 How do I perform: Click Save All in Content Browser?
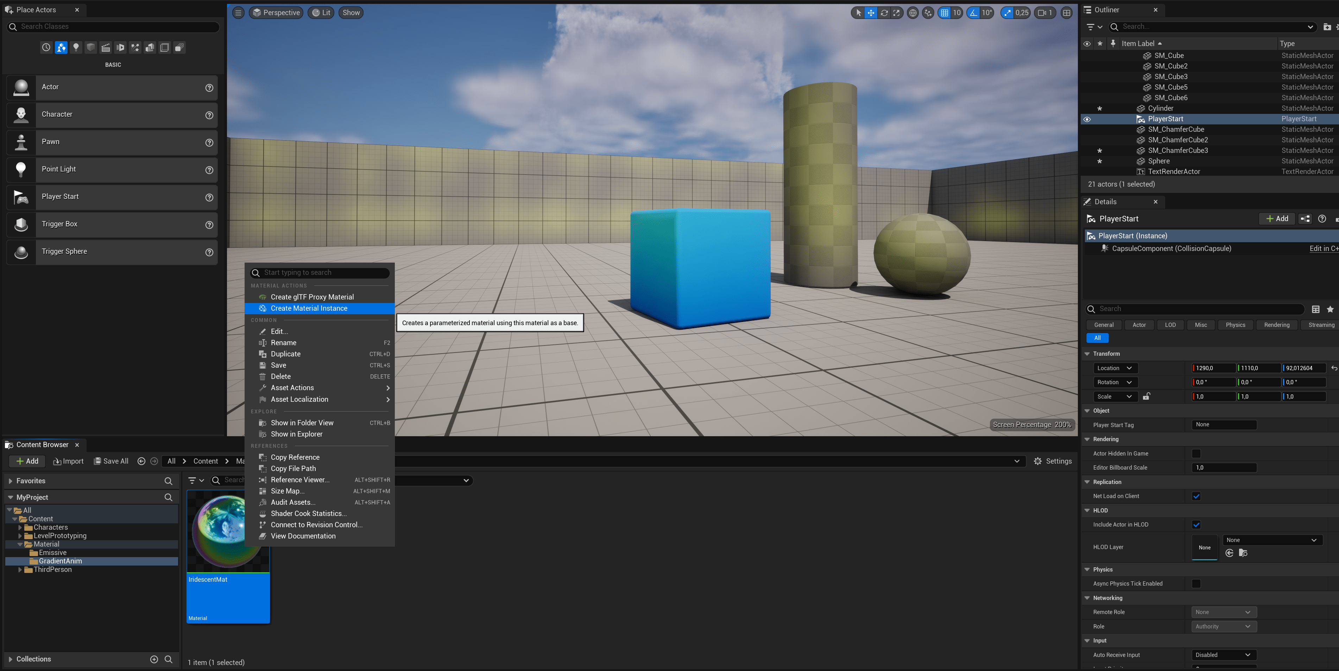pos(111,461)
